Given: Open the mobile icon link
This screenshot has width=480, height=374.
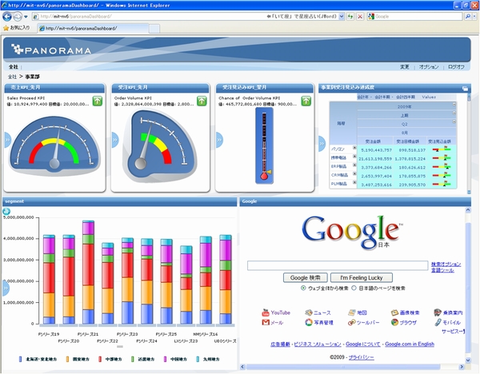Looking at the screenshot, I should point(438,322).
